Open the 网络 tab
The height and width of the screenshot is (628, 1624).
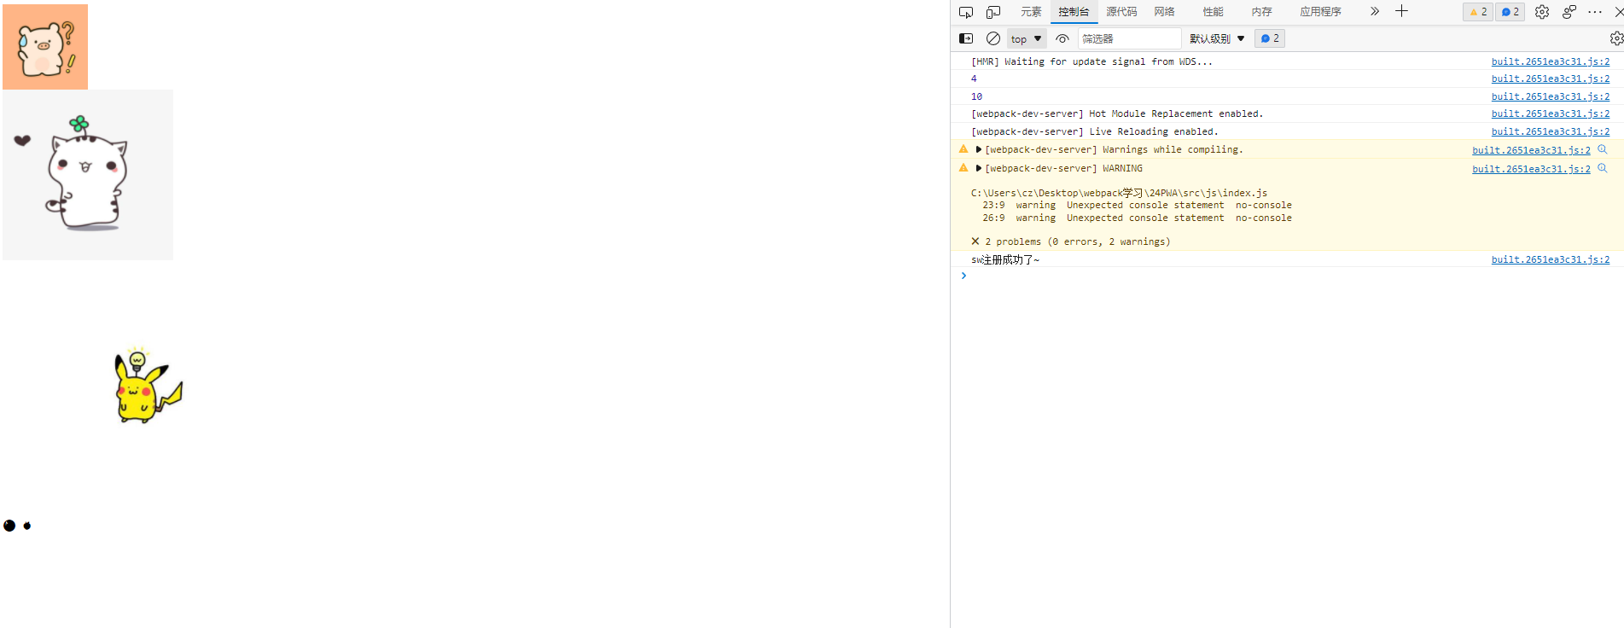coord(1165,12)
